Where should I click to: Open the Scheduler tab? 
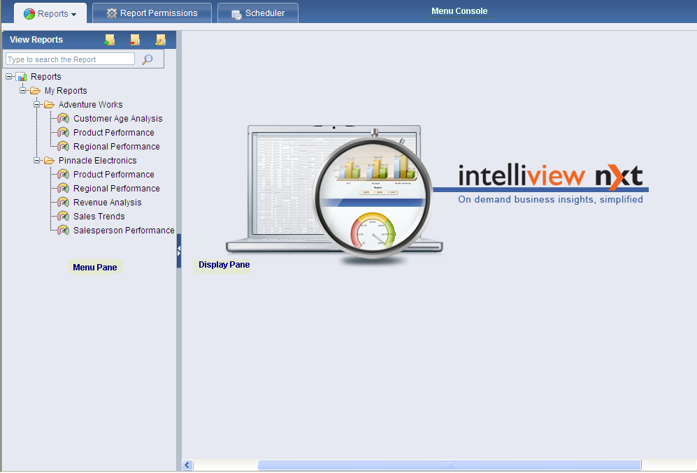click(x=257, y=13)
